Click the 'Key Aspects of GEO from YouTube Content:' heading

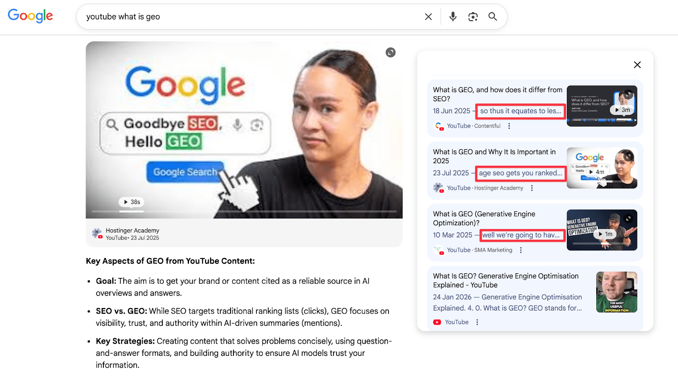(170, 261)
